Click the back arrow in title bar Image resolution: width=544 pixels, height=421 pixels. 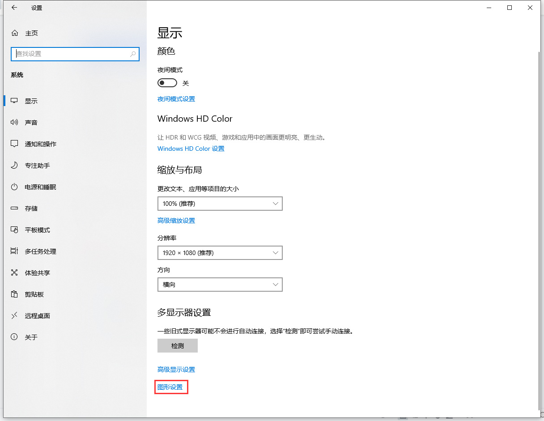click(x=14, y=8)
